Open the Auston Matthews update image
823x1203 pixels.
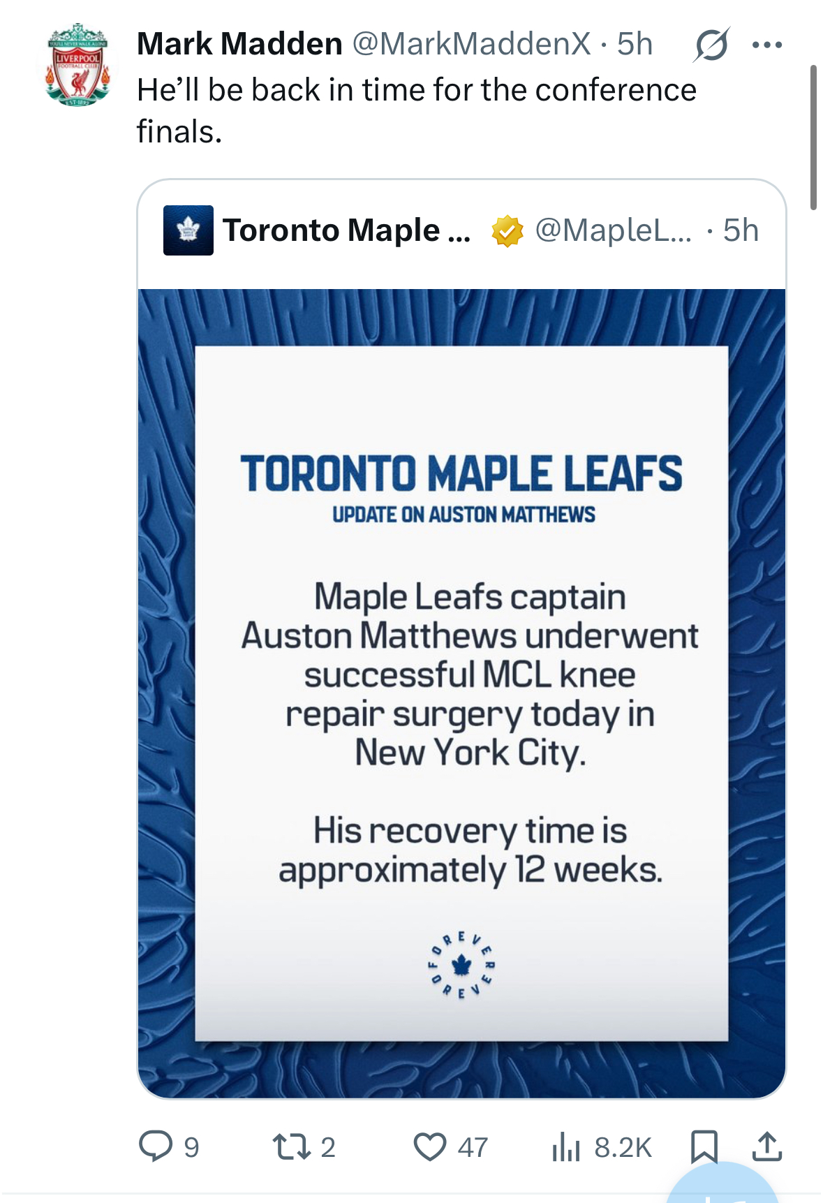[461, 693]
